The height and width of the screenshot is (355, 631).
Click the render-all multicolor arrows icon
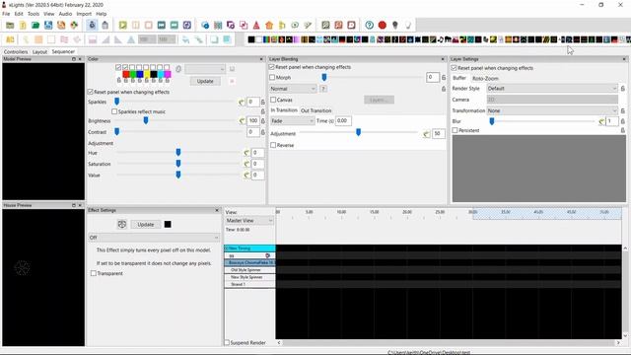pos(74,26)
